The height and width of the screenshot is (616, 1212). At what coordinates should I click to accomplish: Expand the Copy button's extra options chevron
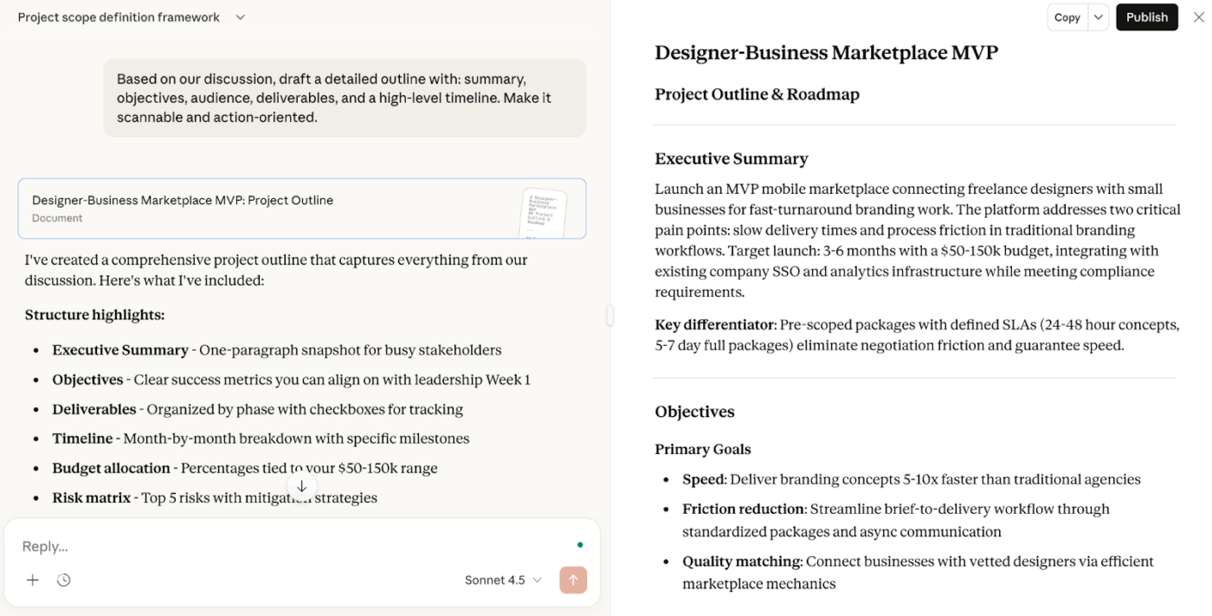(1097, 16)
